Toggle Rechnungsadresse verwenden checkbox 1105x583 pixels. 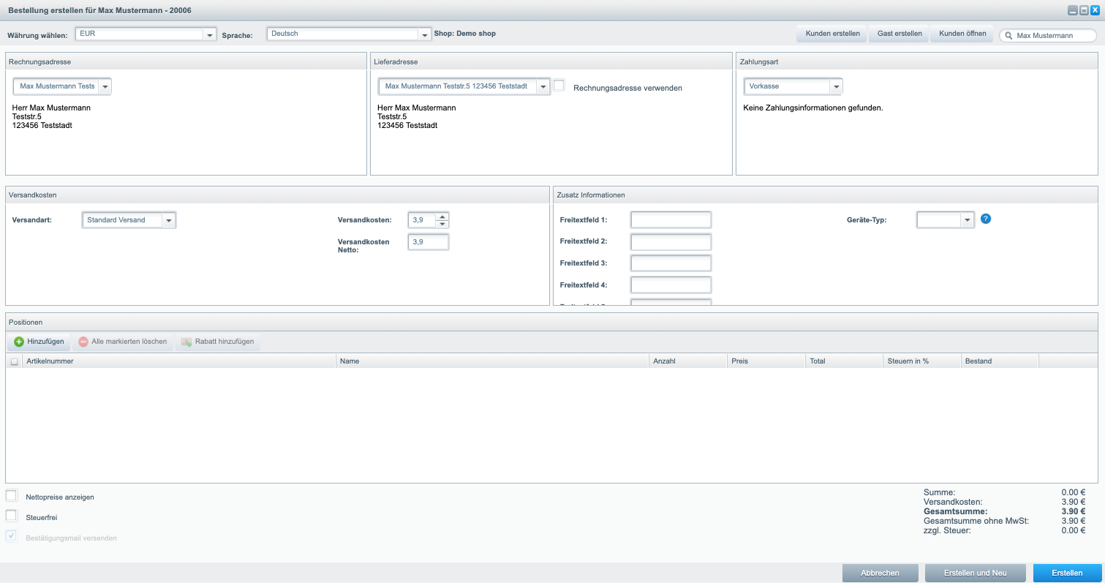[x=559, y=86]
